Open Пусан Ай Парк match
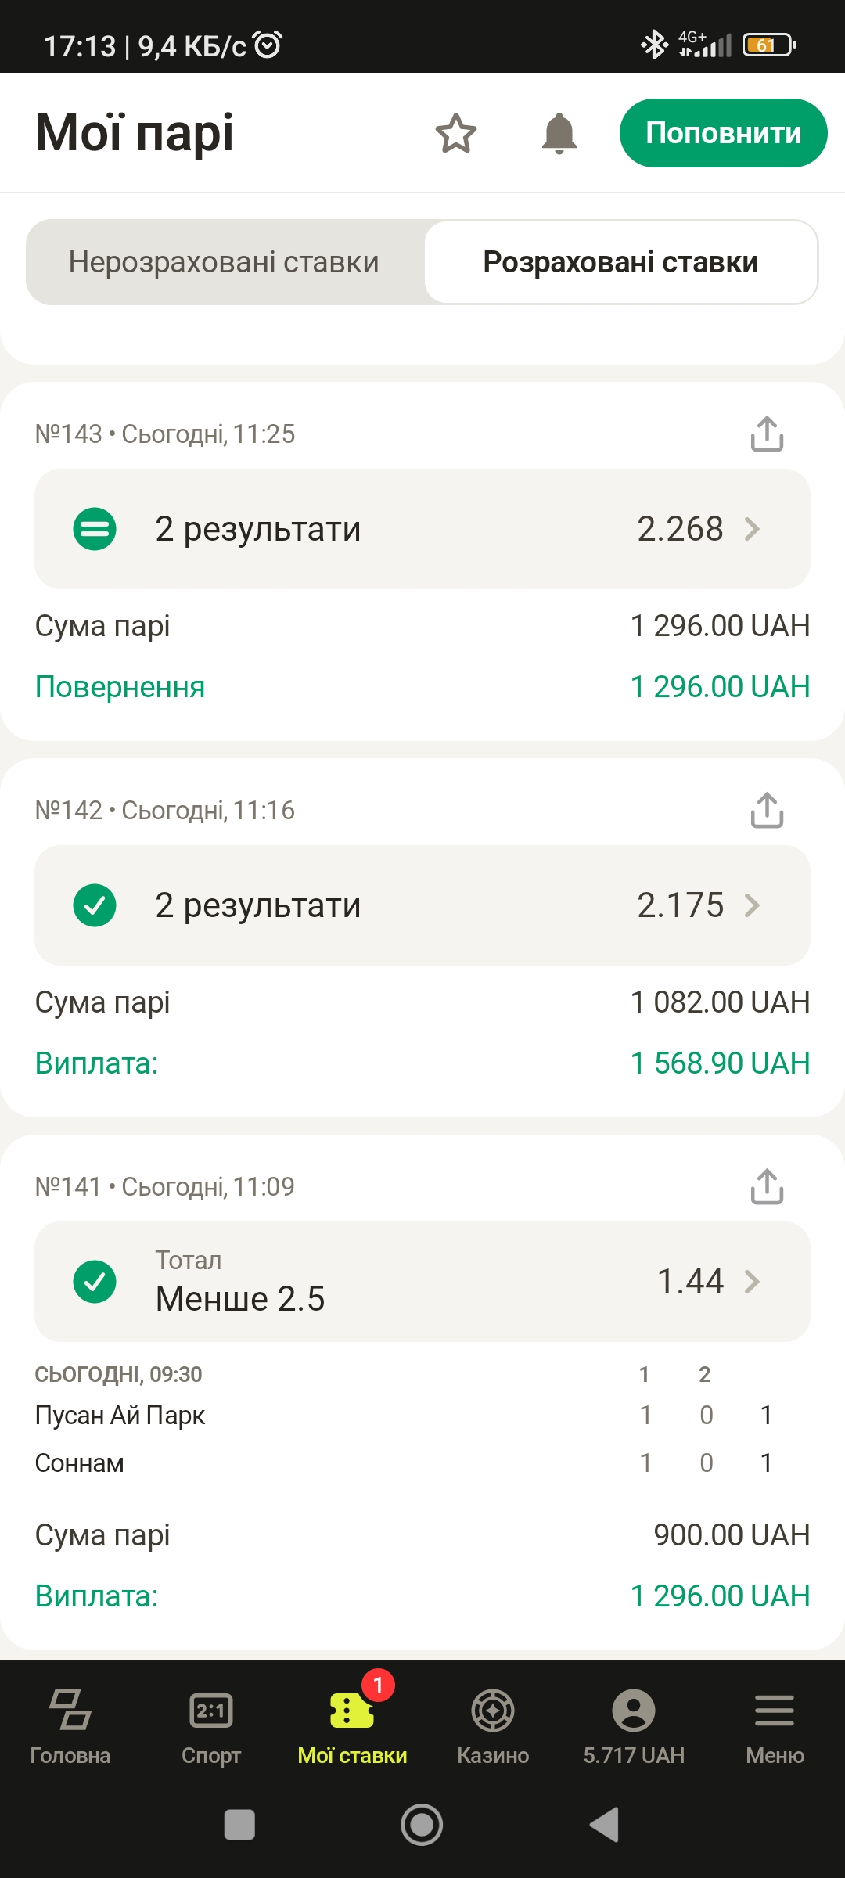Image resolution: width=845 pixels, height=1878 pixels. [120, 1416]
